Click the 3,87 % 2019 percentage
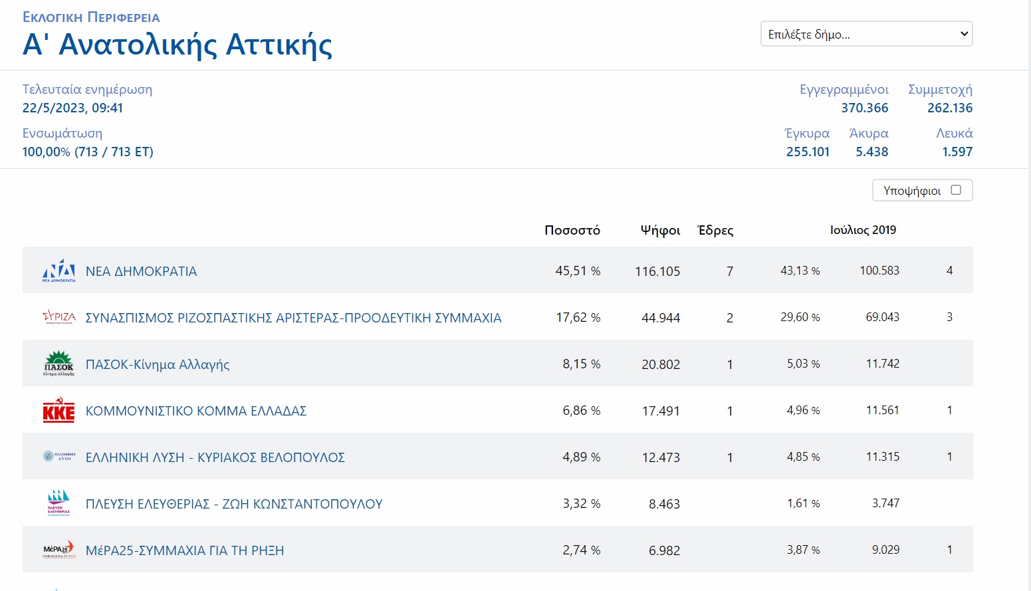This screenshot has height=591, width=1031. [x=804, y=550]
